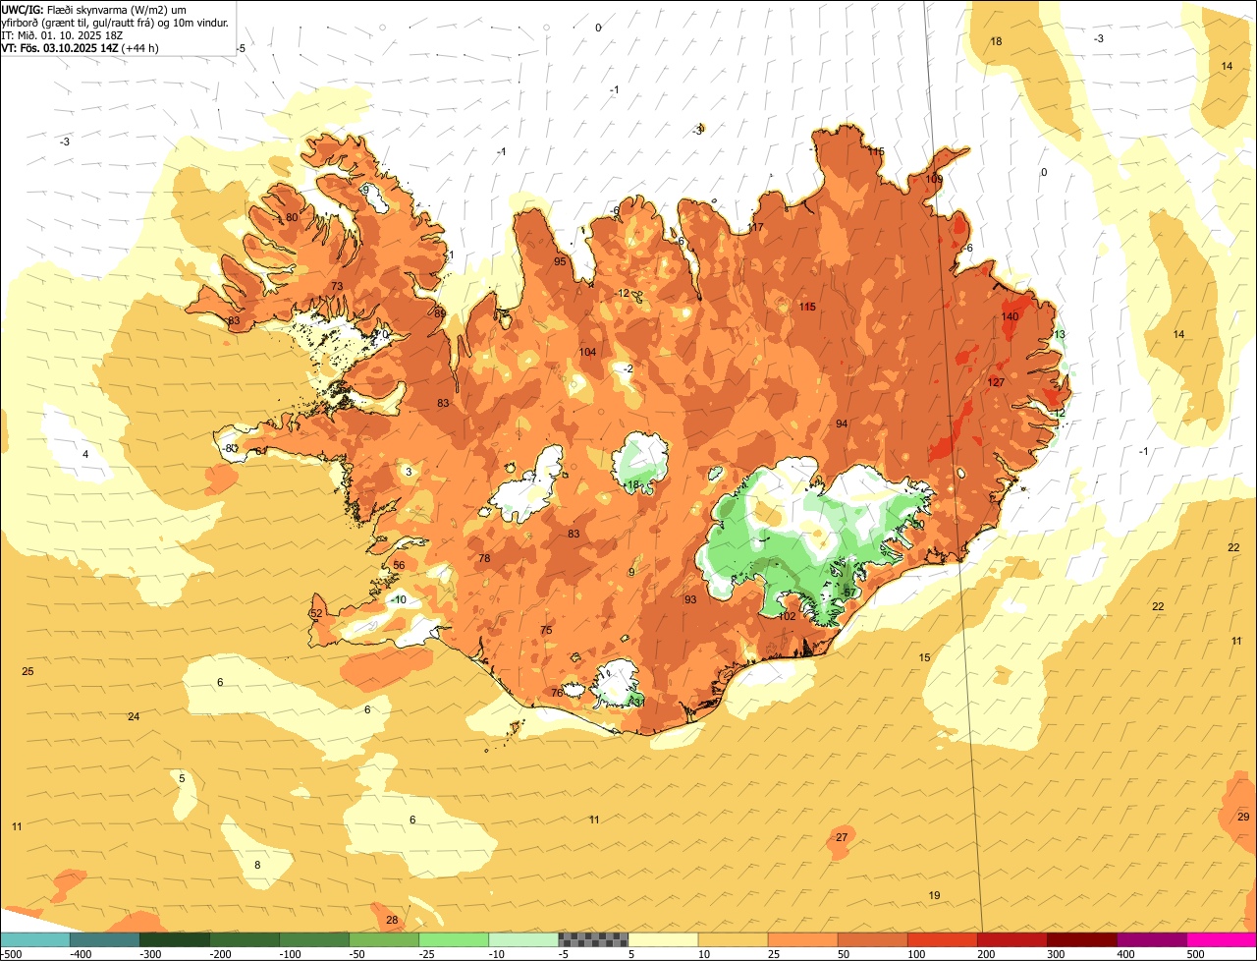Click the '-400' legend label

click(x=81, y=954)
